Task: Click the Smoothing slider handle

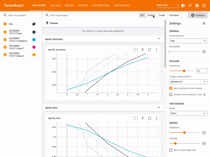Action: tap(184, 71)
